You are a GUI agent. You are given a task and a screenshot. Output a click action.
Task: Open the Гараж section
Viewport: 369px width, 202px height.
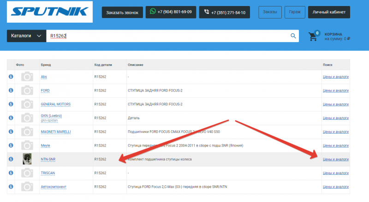point(295,12)
